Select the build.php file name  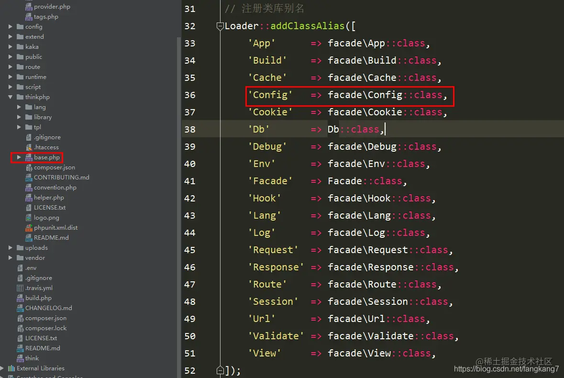pyautogui.click(x=38, y=298)
